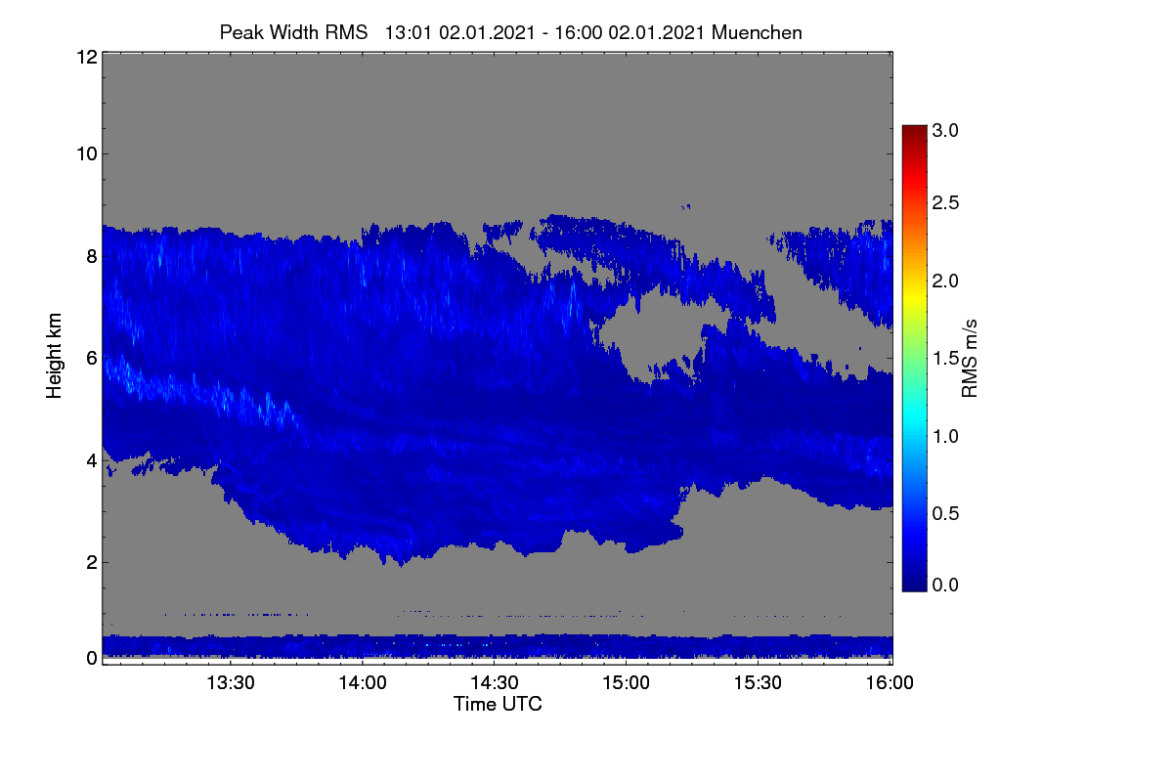Click the Muenchen text in title

pyautogui.click(x=758, y=32)
